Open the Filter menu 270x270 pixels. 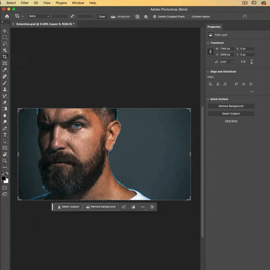pyautogui.click(x=25, y=3)
